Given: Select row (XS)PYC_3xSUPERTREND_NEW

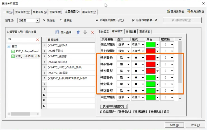Looking at the screenshot, I should click(x=71, y=78).
